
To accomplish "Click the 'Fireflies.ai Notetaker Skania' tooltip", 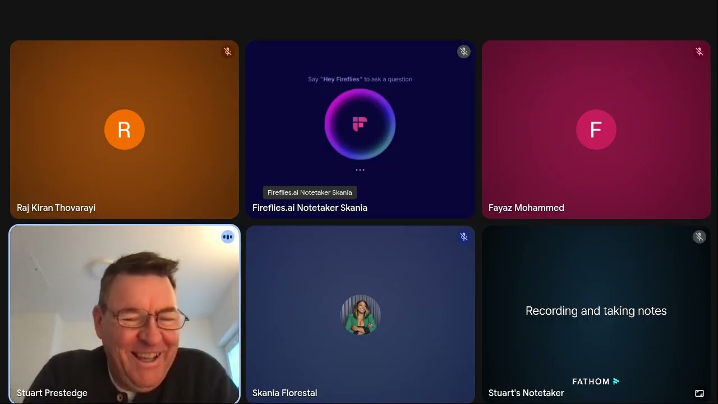I will coord(310,192).
